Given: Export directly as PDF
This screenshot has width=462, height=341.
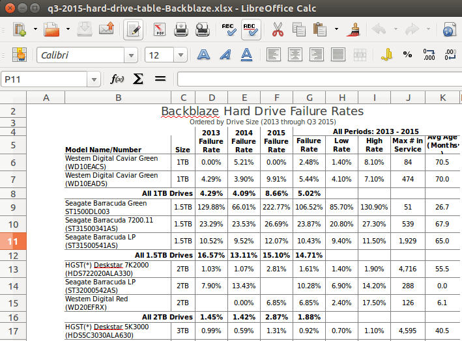Looking at the screenshot, I should (x=160, y=29).
